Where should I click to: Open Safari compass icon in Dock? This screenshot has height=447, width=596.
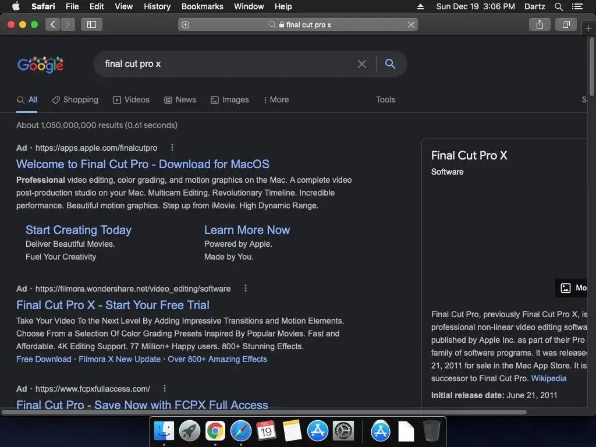(x=240, y=431)
